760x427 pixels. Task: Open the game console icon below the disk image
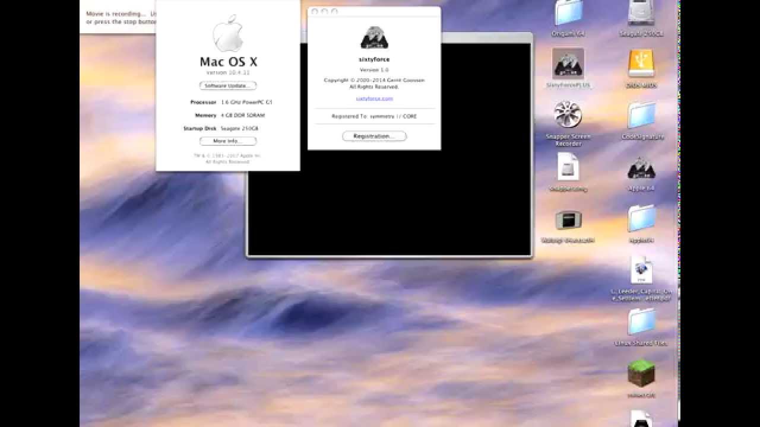click(x=568, y=220)
